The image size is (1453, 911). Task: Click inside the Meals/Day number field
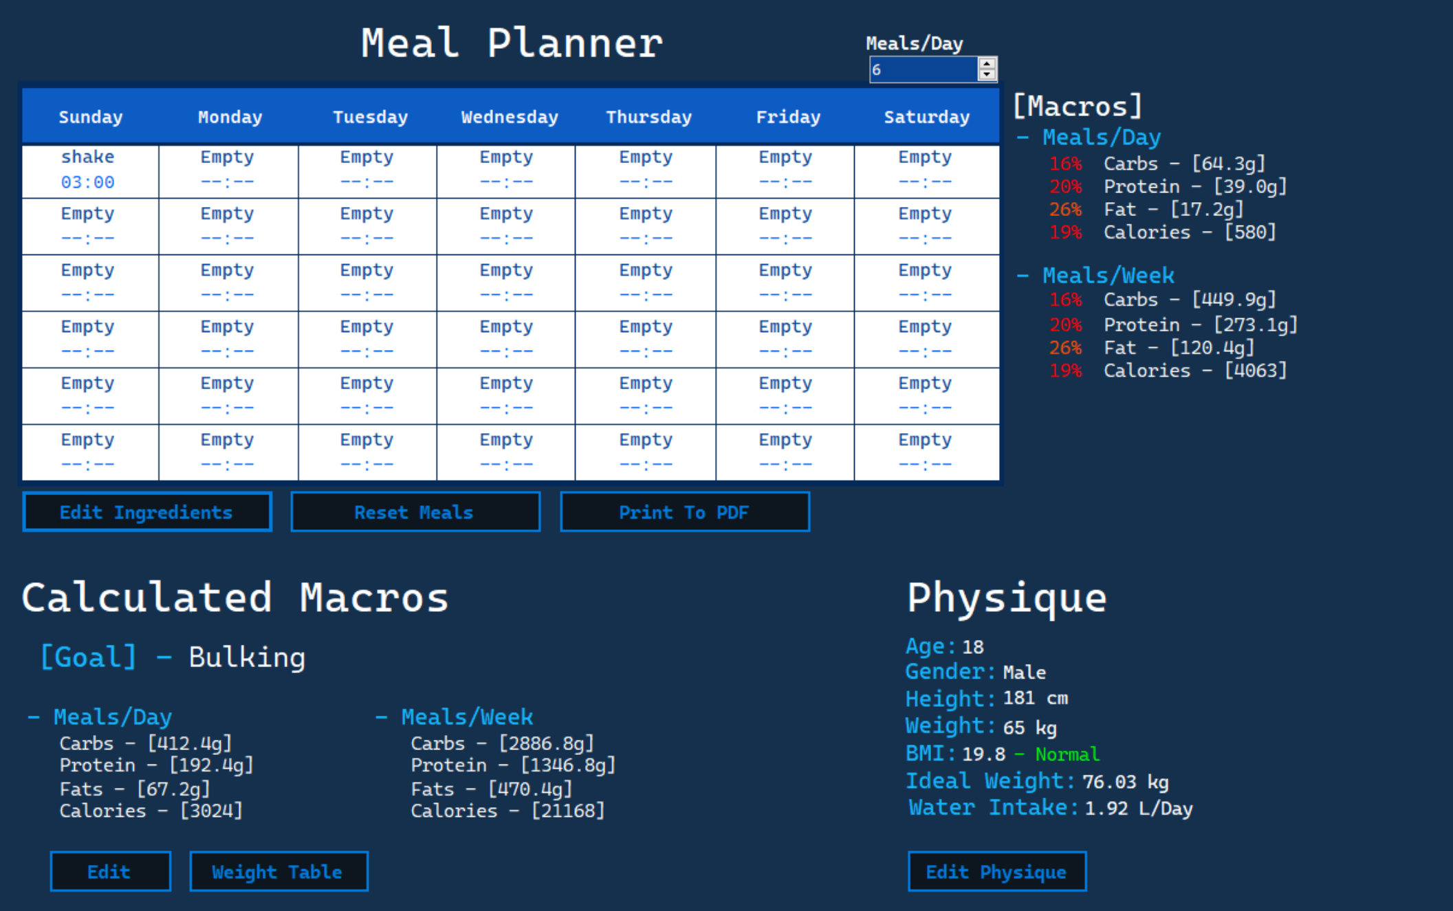(x=921, y=68)
